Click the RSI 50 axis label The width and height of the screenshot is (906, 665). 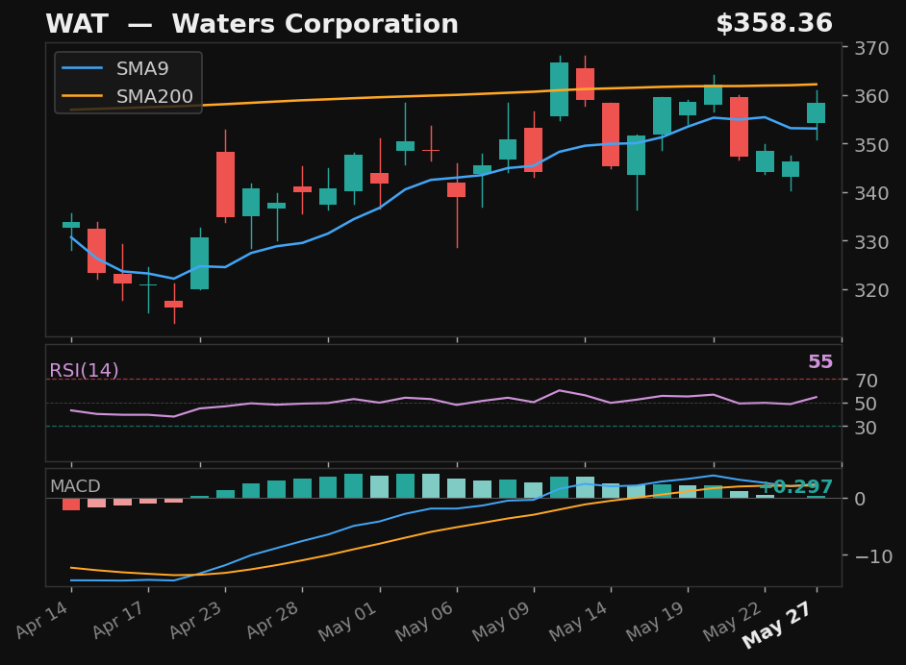click(867, 404)
